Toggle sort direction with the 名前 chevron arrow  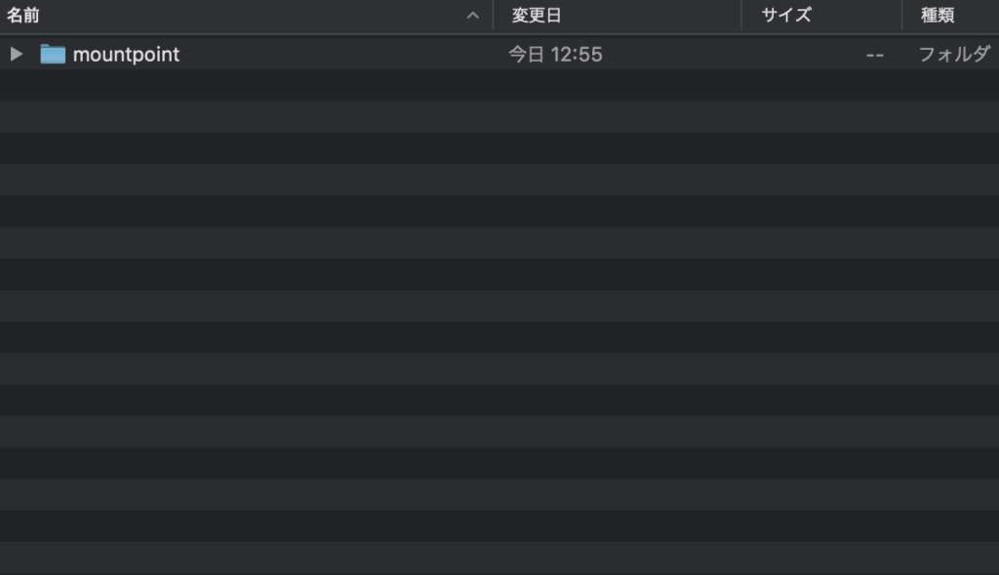coord(473,16)
